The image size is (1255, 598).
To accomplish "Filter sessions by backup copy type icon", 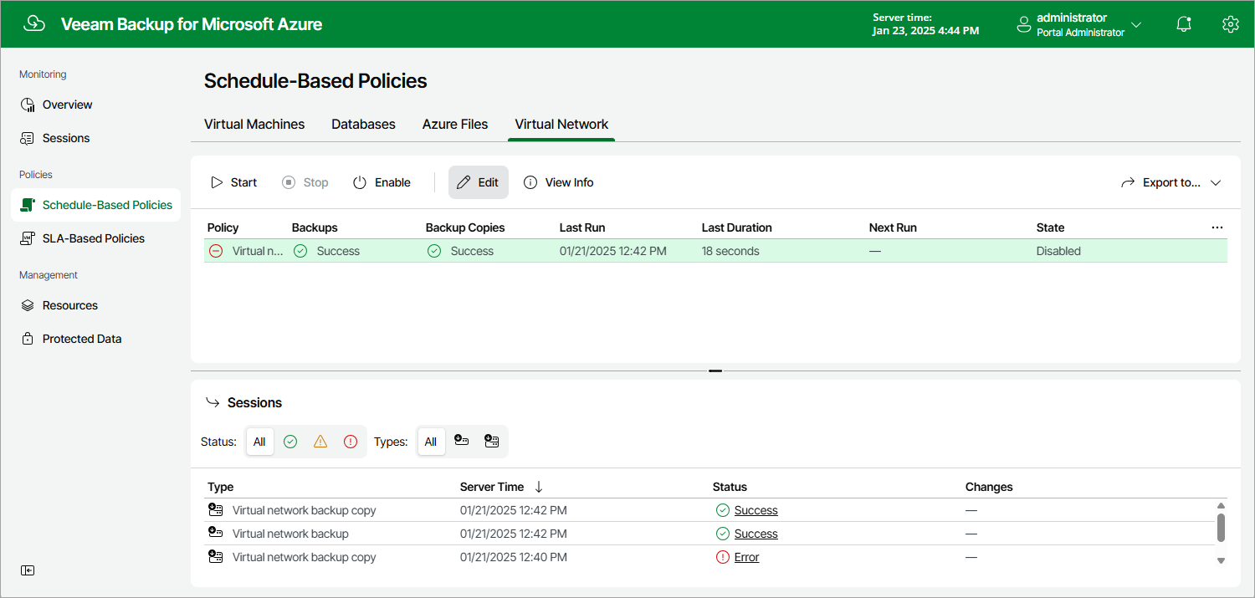I will (x=491, y=441).
